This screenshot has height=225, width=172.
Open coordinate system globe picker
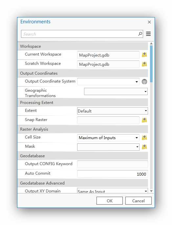(144, 82)
